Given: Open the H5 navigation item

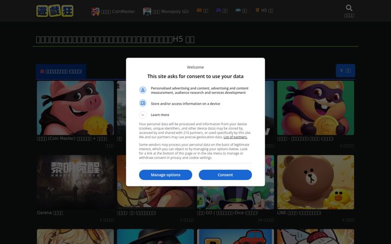Looking at the screenshot, I should pos(264,10).
